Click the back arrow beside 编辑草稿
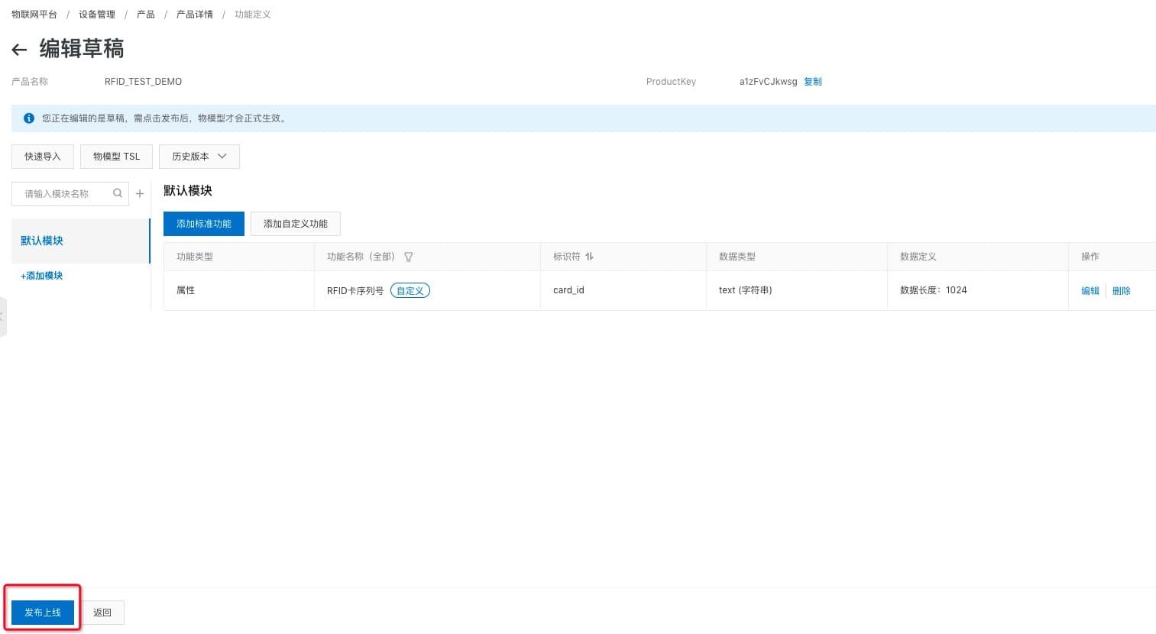This screenshot has height=634, width=1156. [x=19, y=50]
